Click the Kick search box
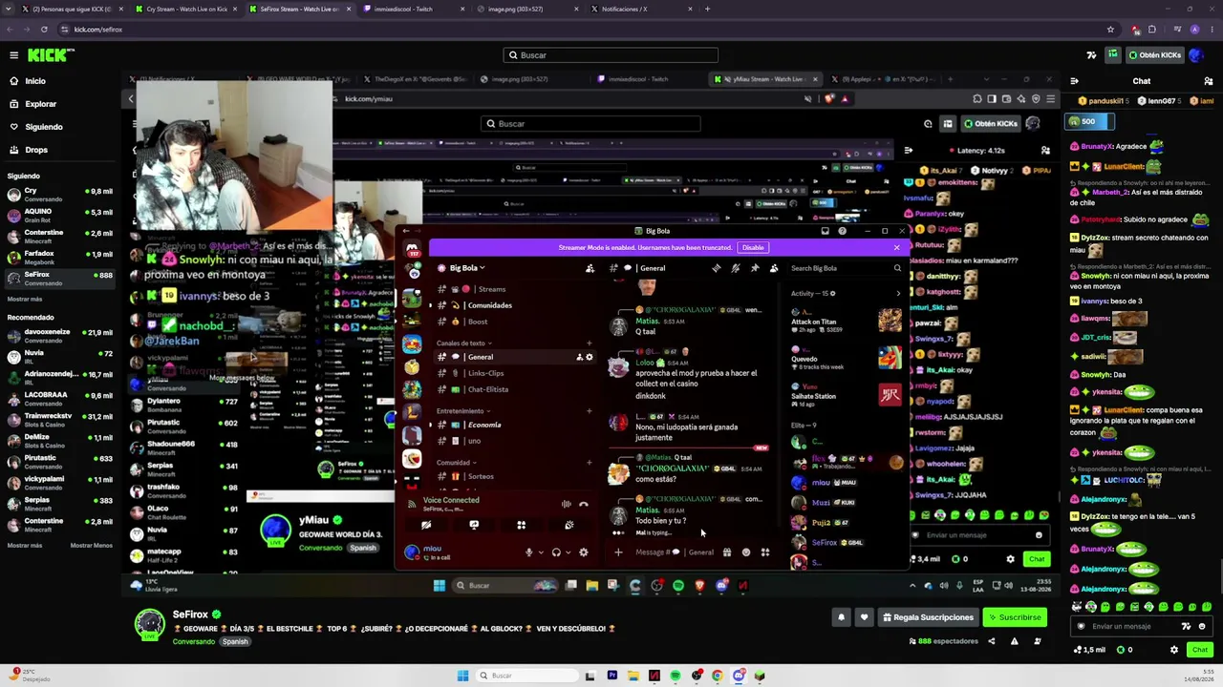The height and width of the screenshot is (687, 1223). point(611,55)
